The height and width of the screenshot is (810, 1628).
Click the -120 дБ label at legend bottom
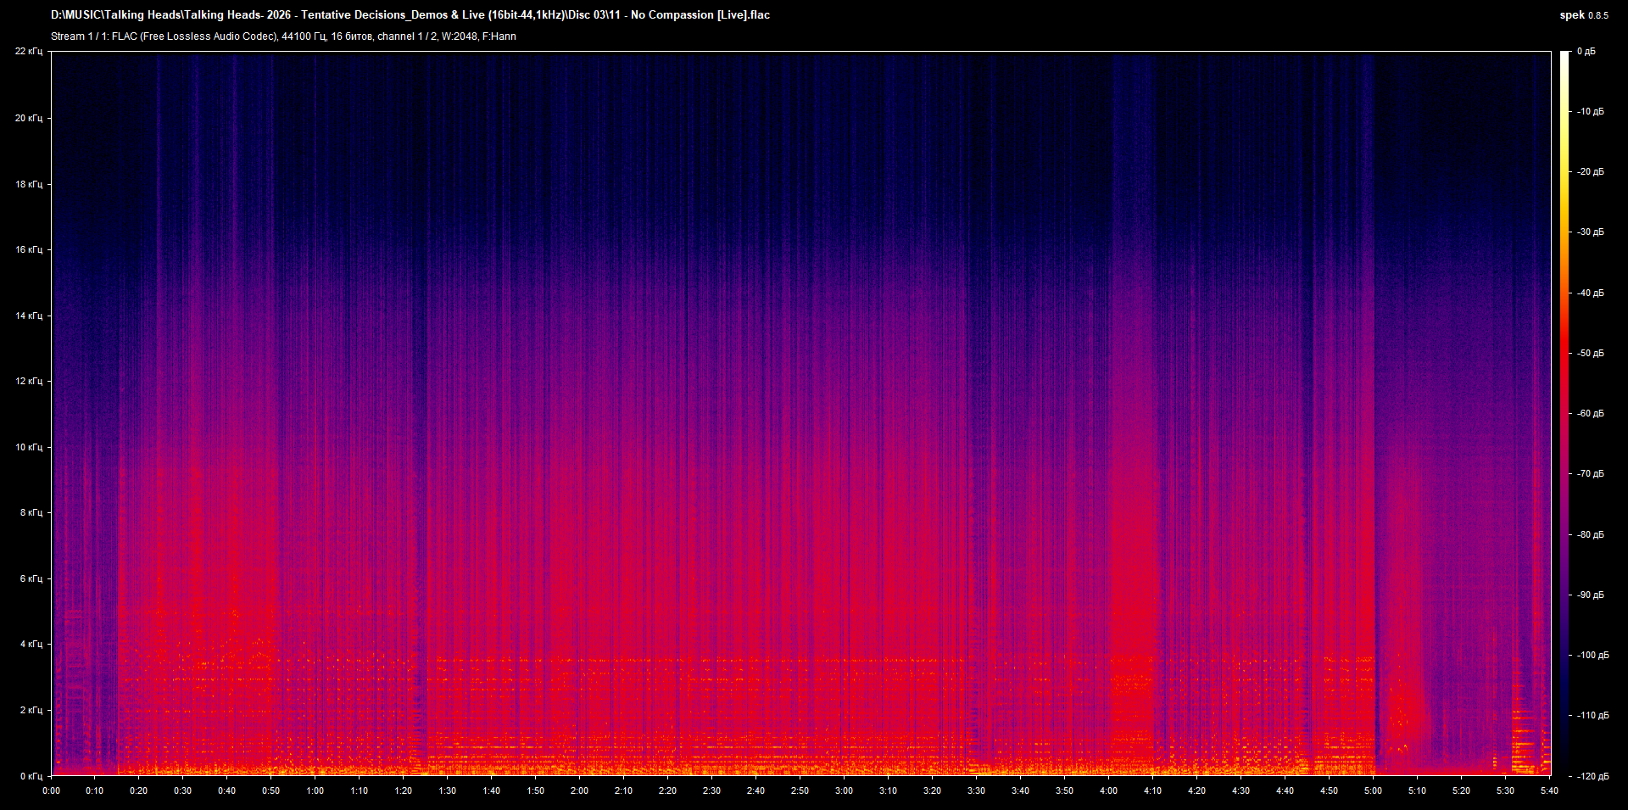point(1592,774)
